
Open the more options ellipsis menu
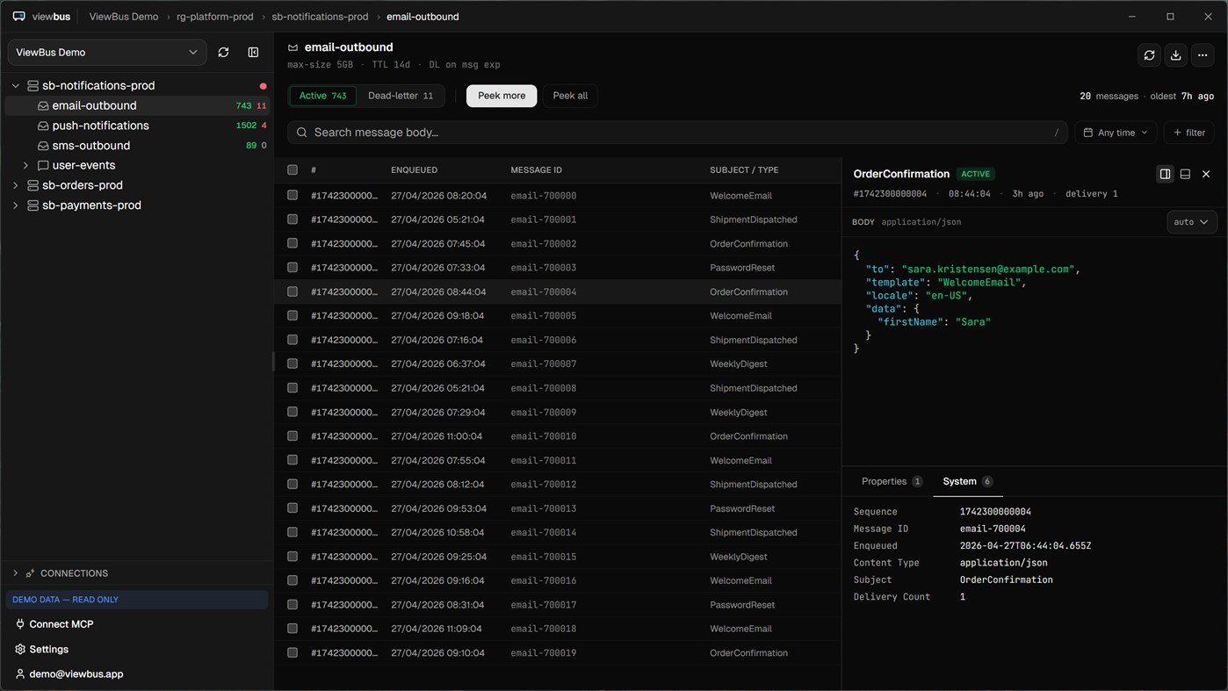pos(1203,55)
